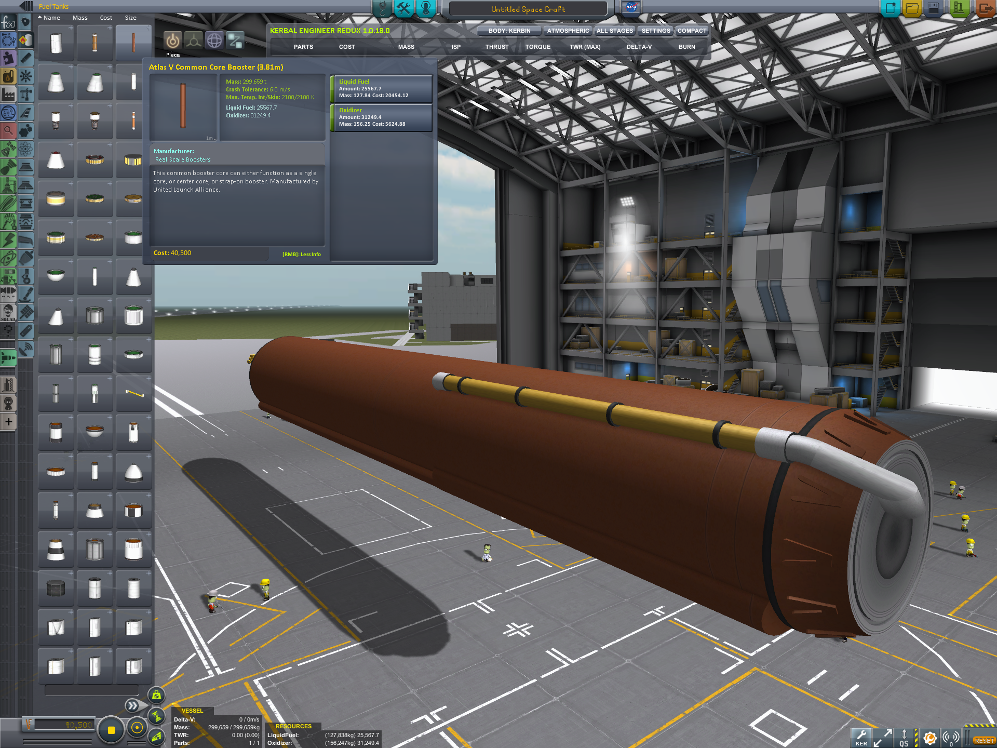Toggle the ATMOSPHERIC option
Screen dimensions: 997x748
click(x=568, y=31)
